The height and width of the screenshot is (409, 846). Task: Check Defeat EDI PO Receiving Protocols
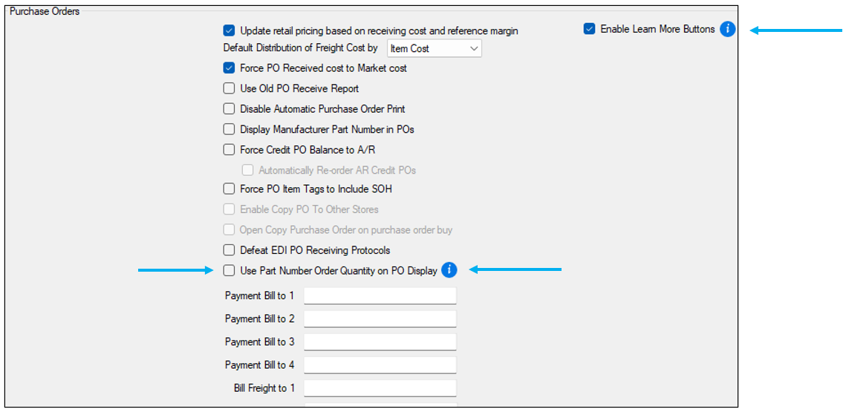click(x=229, y=250)
